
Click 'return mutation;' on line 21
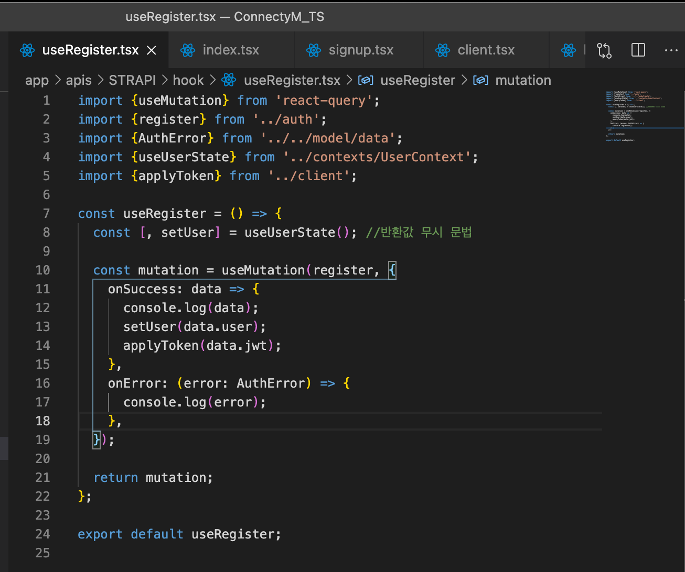(153, 478)
